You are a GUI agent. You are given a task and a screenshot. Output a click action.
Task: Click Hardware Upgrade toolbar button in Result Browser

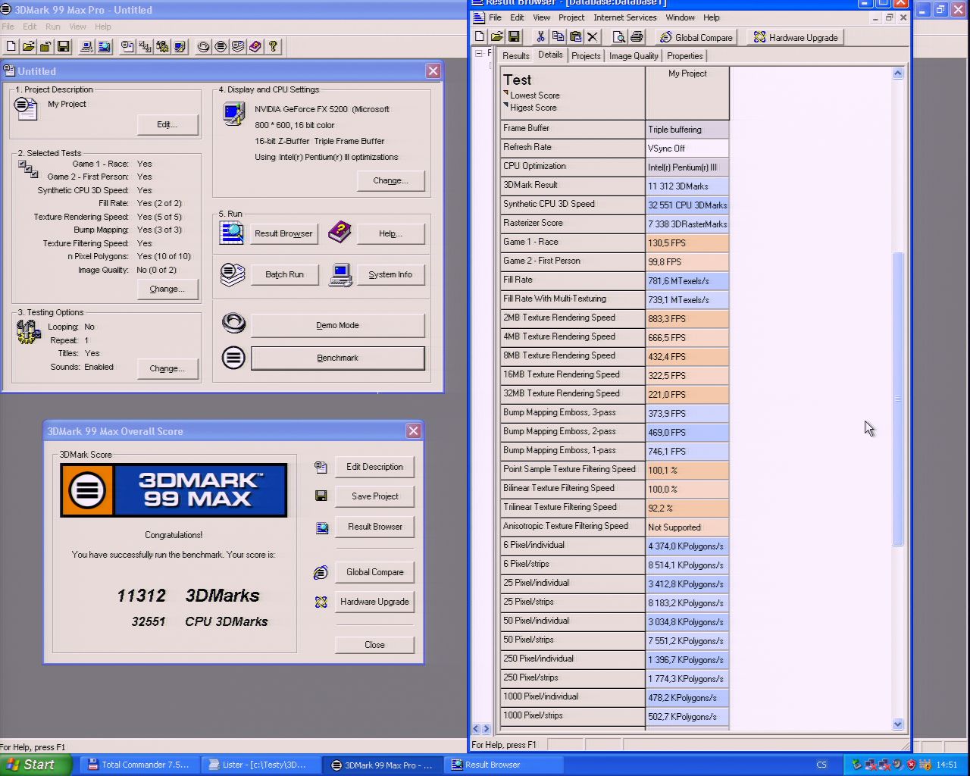point(796,37)
